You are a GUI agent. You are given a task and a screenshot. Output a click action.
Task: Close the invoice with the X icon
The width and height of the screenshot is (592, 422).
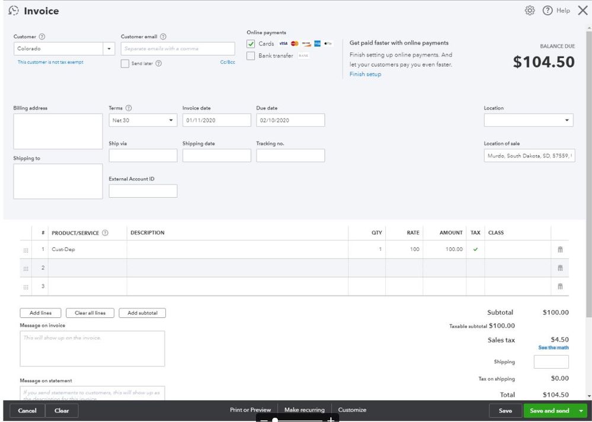(x=583, y=11)
